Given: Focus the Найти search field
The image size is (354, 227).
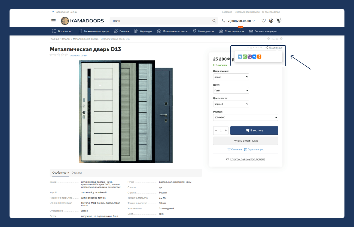Looking at the screenshot, I should pos(161,21).
